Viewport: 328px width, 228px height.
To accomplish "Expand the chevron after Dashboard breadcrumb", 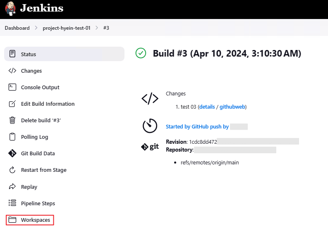I will tap(36, 28).
